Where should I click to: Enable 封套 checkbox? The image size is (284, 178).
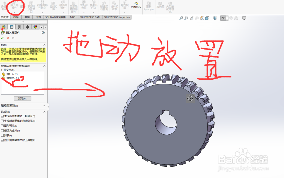pyautogui.click(x=2, y=135)
